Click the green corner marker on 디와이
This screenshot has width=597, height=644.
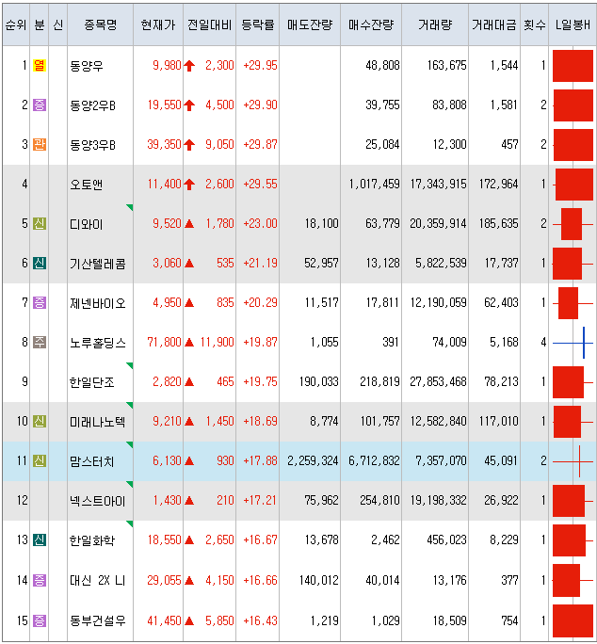tap(129, 207)
